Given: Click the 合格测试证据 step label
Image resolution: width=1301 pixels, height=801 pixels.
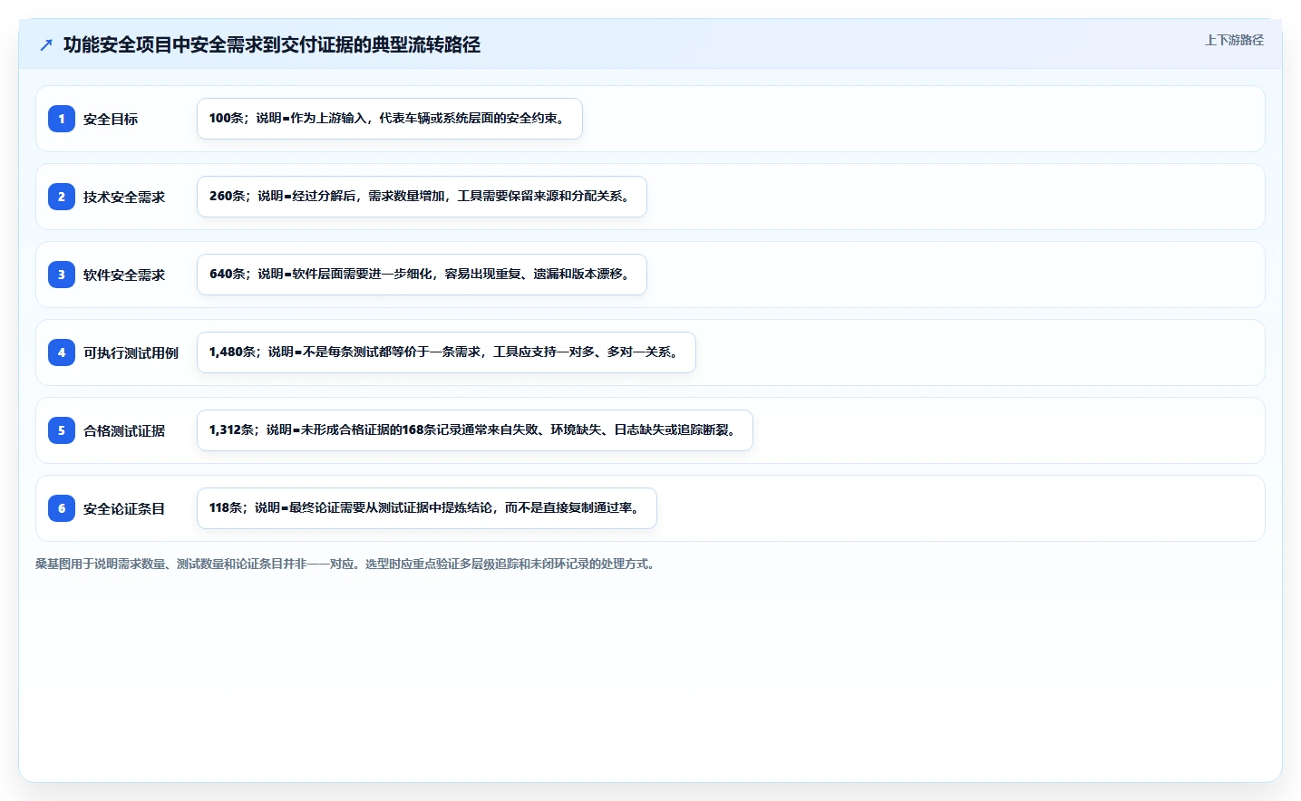Looking at the screenshot, I should coord(124,430).
